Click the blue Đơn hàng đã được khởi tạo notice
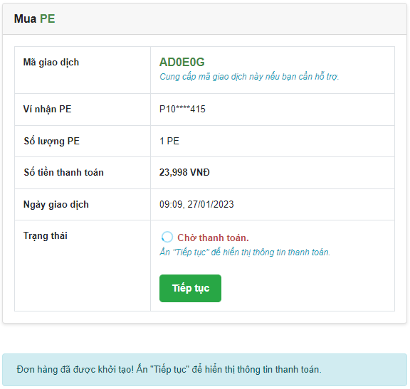Screen dimensions: 410x389 [x=204, y=369]
